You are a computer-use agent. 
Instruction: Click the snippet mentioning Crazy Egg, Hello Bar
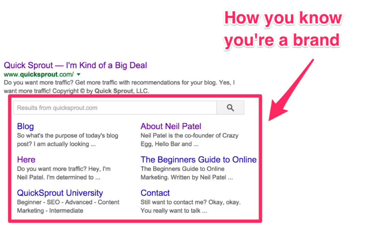click(x=189, y=140)
